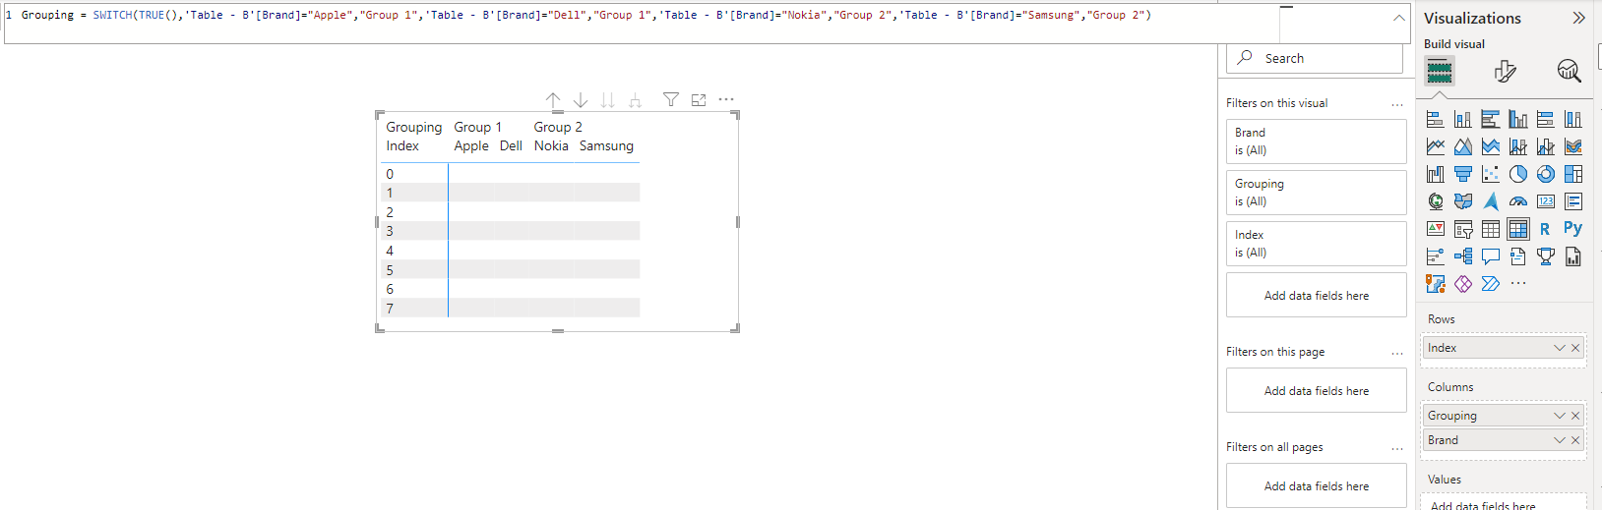This screenshot has width=1602, height=510.
Task: Go to next level in hierarchy
Action: 608,100
